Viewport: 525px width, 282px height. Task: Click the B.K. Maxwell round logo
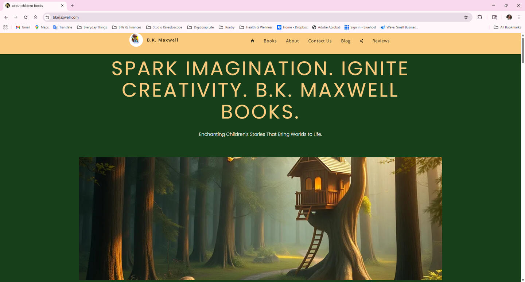(136, 40)
